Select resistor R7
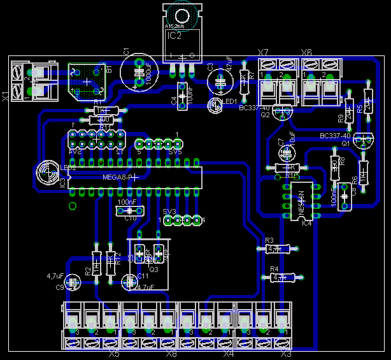Image resolution: width=391 pixels, height=360 pixels. point(244,82)
